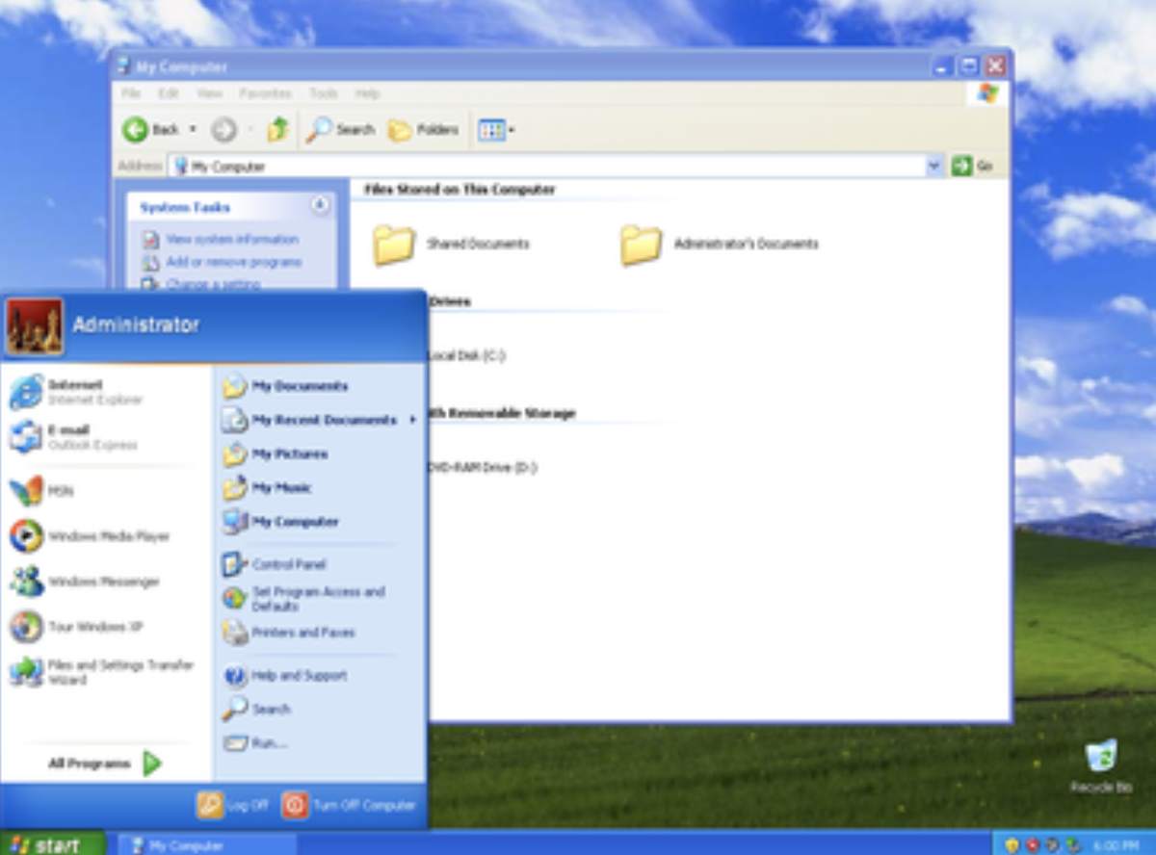Collapse the System Tasks panel
This screenshot has height=855, width=1156.
(x=319, y=206)
